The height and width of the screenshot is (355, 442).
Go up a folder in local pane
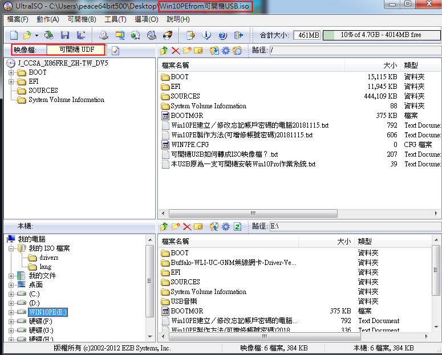tap(164, 227)
